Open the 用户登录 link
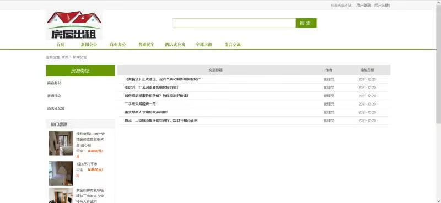This screenshot has width=441, height=203. (363, 5)
